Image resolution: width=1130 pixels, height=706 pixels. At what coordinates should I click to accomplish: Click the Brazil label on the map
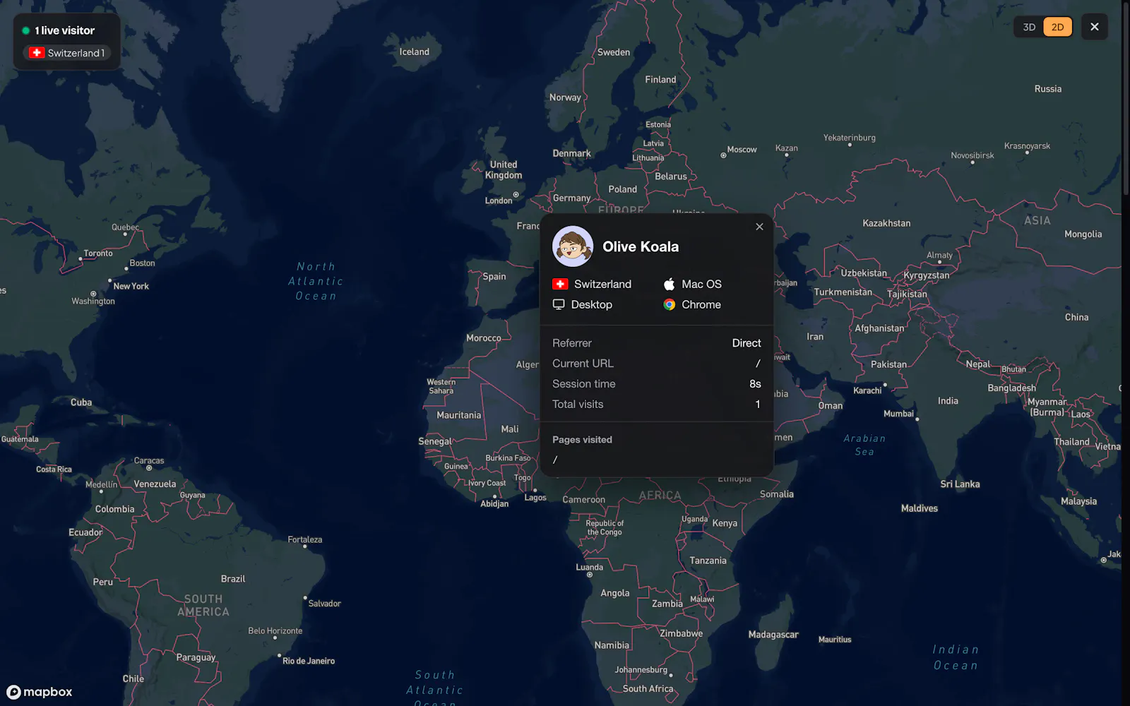[233, 579]
